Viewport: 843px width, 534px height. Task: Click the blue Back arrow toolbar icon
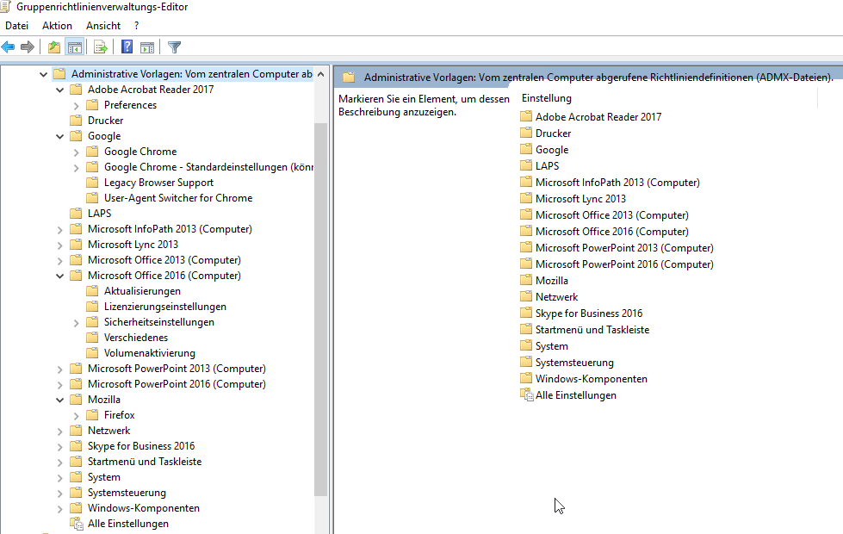[x=8, y=47]
